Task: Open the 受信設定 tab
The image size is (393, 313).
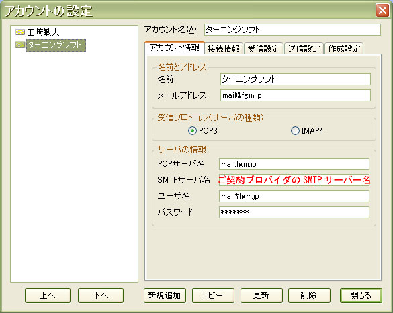Action: click(x=263, y=48)
